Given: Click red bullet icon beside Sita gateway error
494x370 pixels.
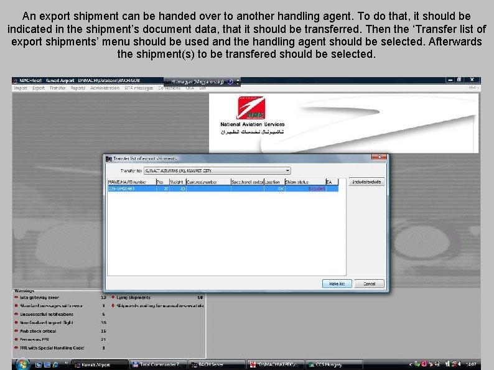Looking at the screenshot, I should point(16,297).
